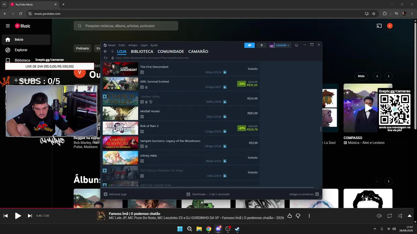417x234 pixels.
Task: Focus the YouTube Music search field
Action: coord(126,26)
